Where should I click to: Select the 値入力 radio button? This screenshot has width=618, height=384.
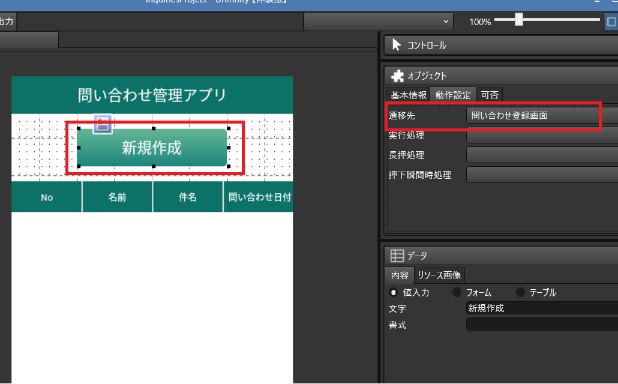click(394, 293)
